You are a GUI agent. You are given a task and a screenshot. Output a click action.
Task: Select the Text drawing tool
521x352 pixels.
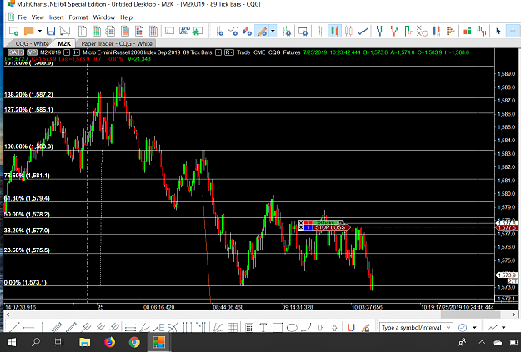pos(263,328)
